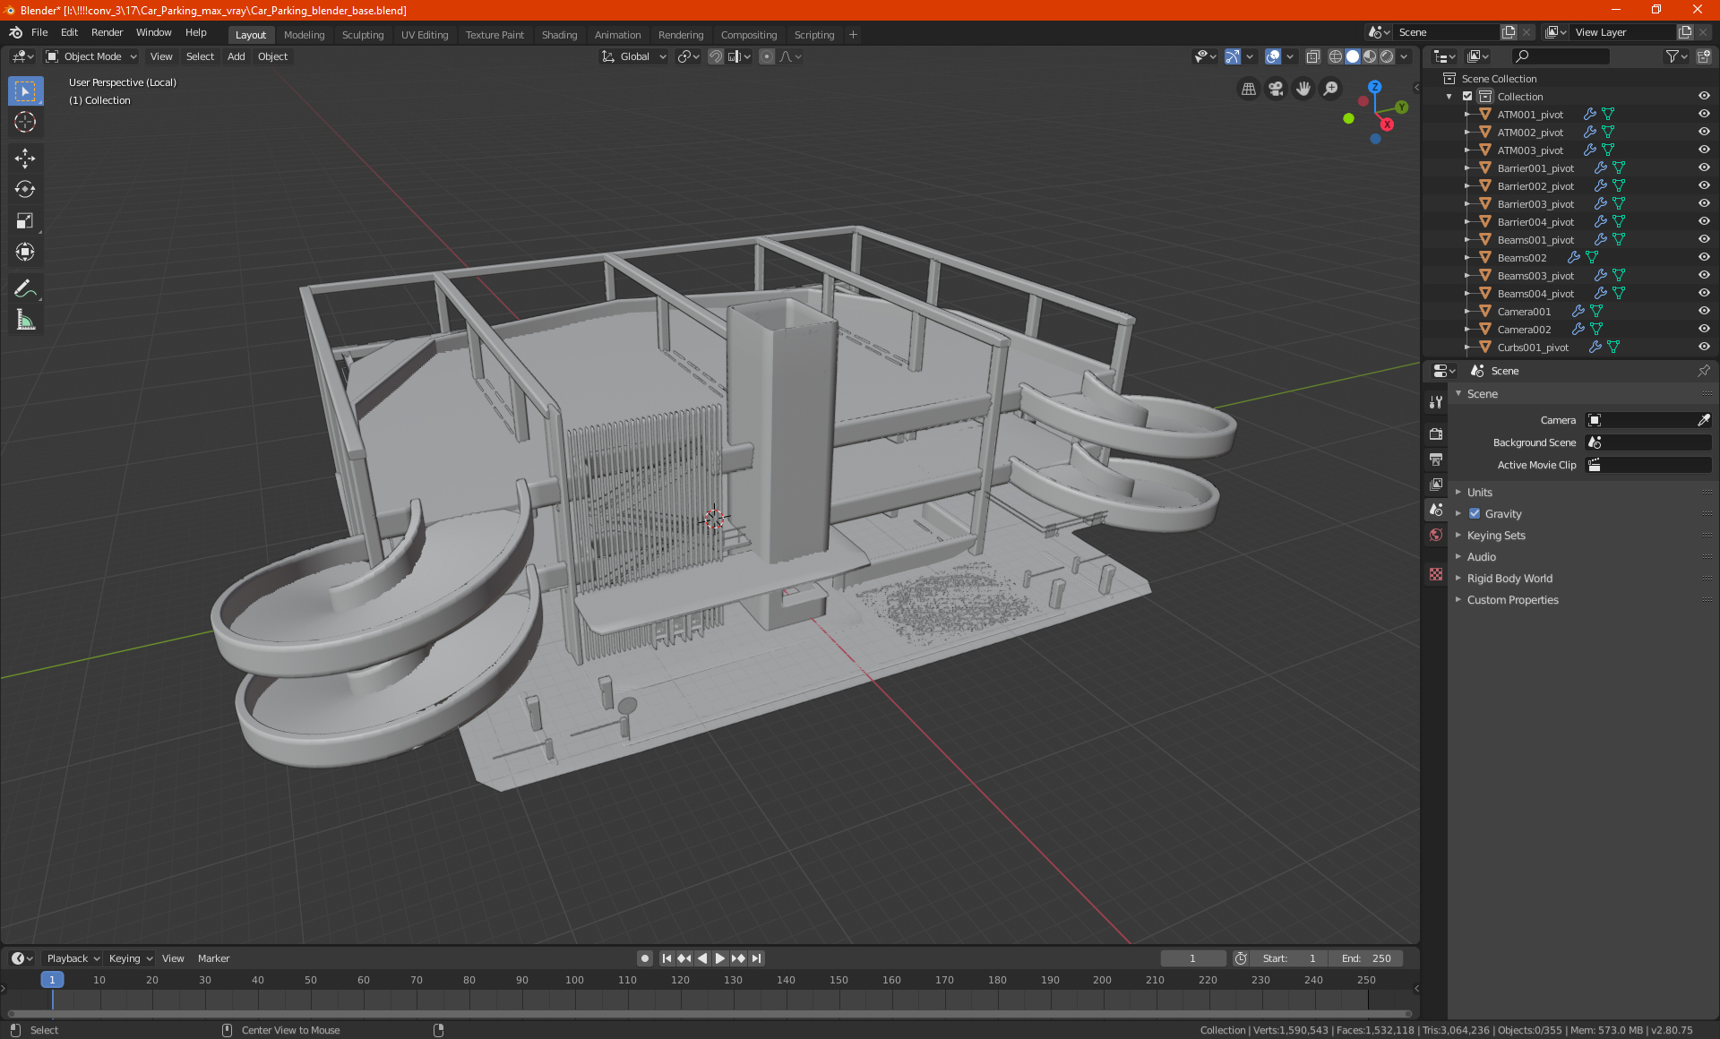Hide the Collection in viewport

(x=1704, y=97)
